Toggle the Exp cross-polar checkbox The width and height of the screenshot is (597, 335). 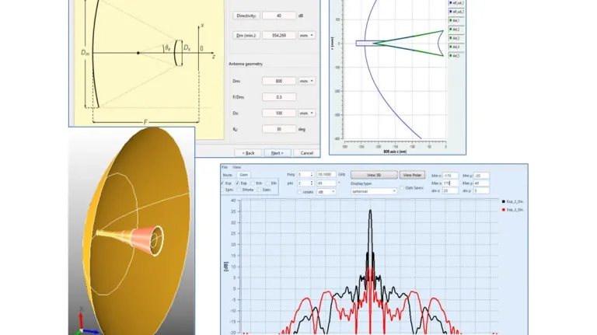click(238, 183)
